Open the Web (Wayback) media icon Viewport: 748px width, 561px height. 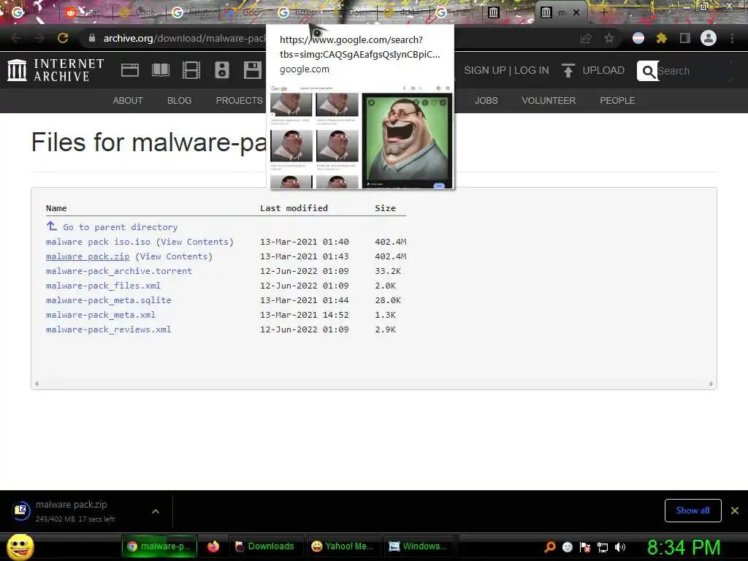[130, 70]
